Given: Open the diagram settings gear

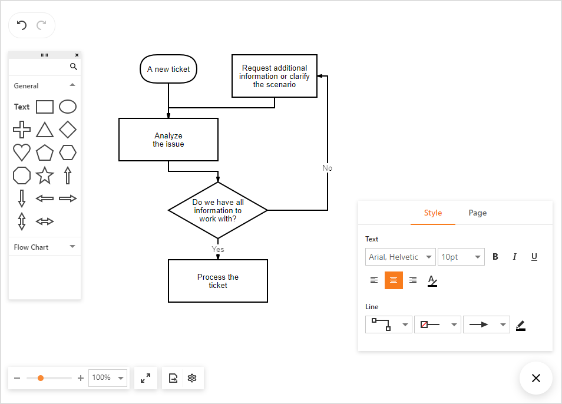Looking at the screenshot, I should coord(191,377).
